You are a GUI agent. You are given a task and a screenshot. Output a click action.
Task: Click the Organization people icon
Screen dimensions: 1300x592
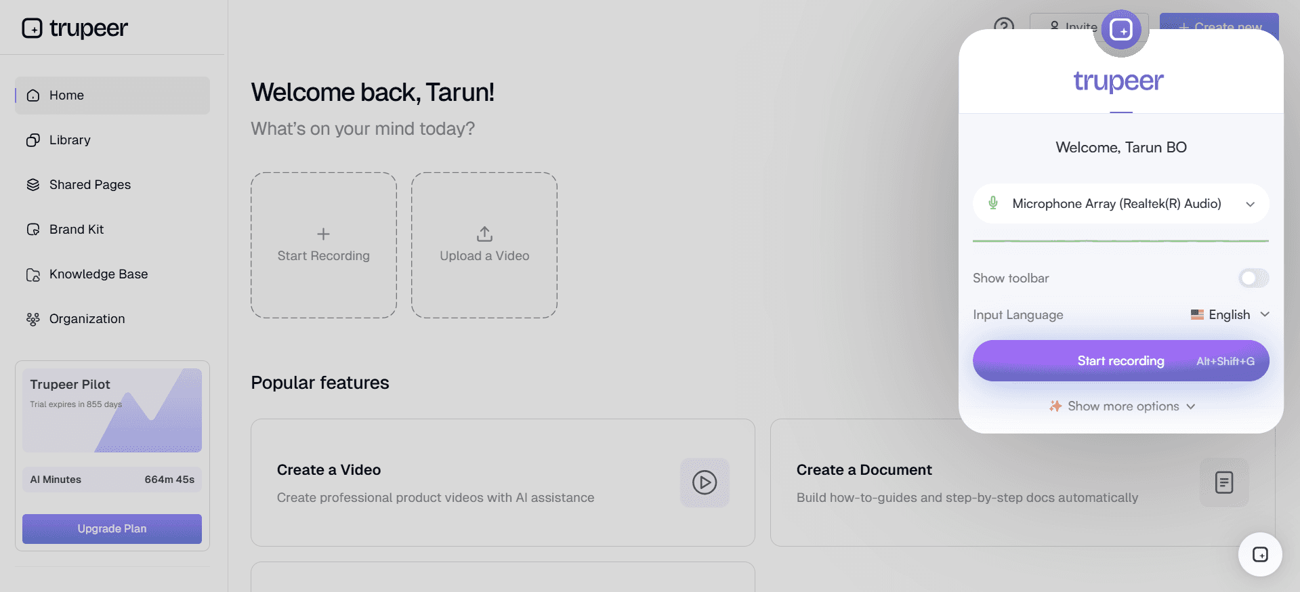pos(33,319)
